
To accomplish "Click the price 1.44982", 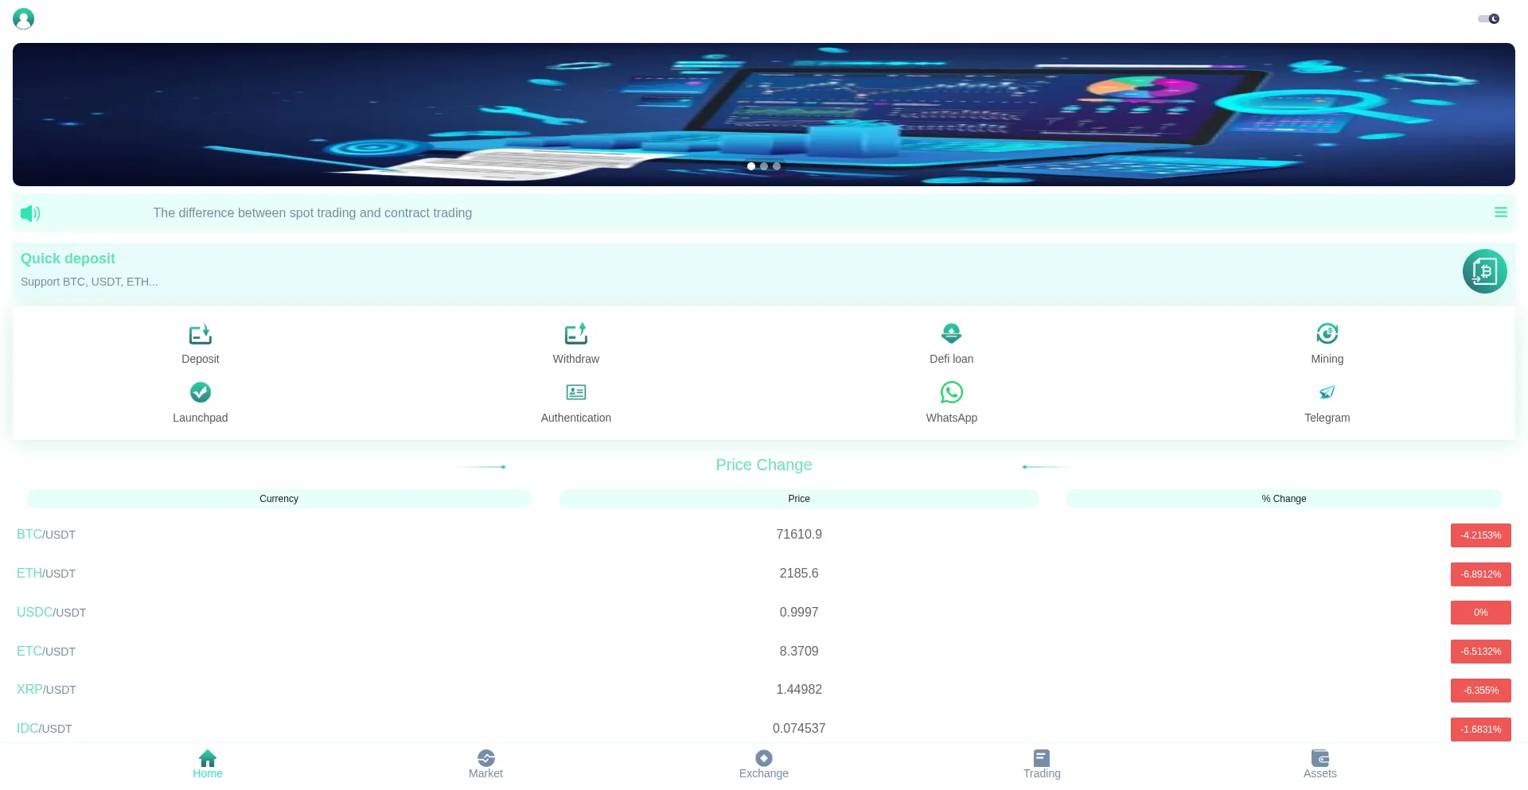I will pyautogui.click(x=799, y=690).
